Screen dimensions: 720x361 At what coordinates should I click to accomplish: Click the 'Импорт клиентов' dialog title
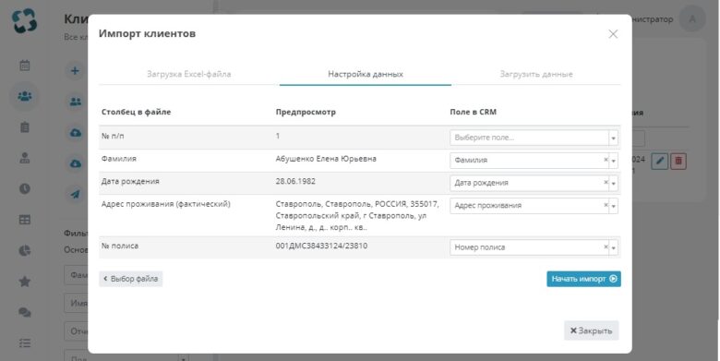coord(147,33)
